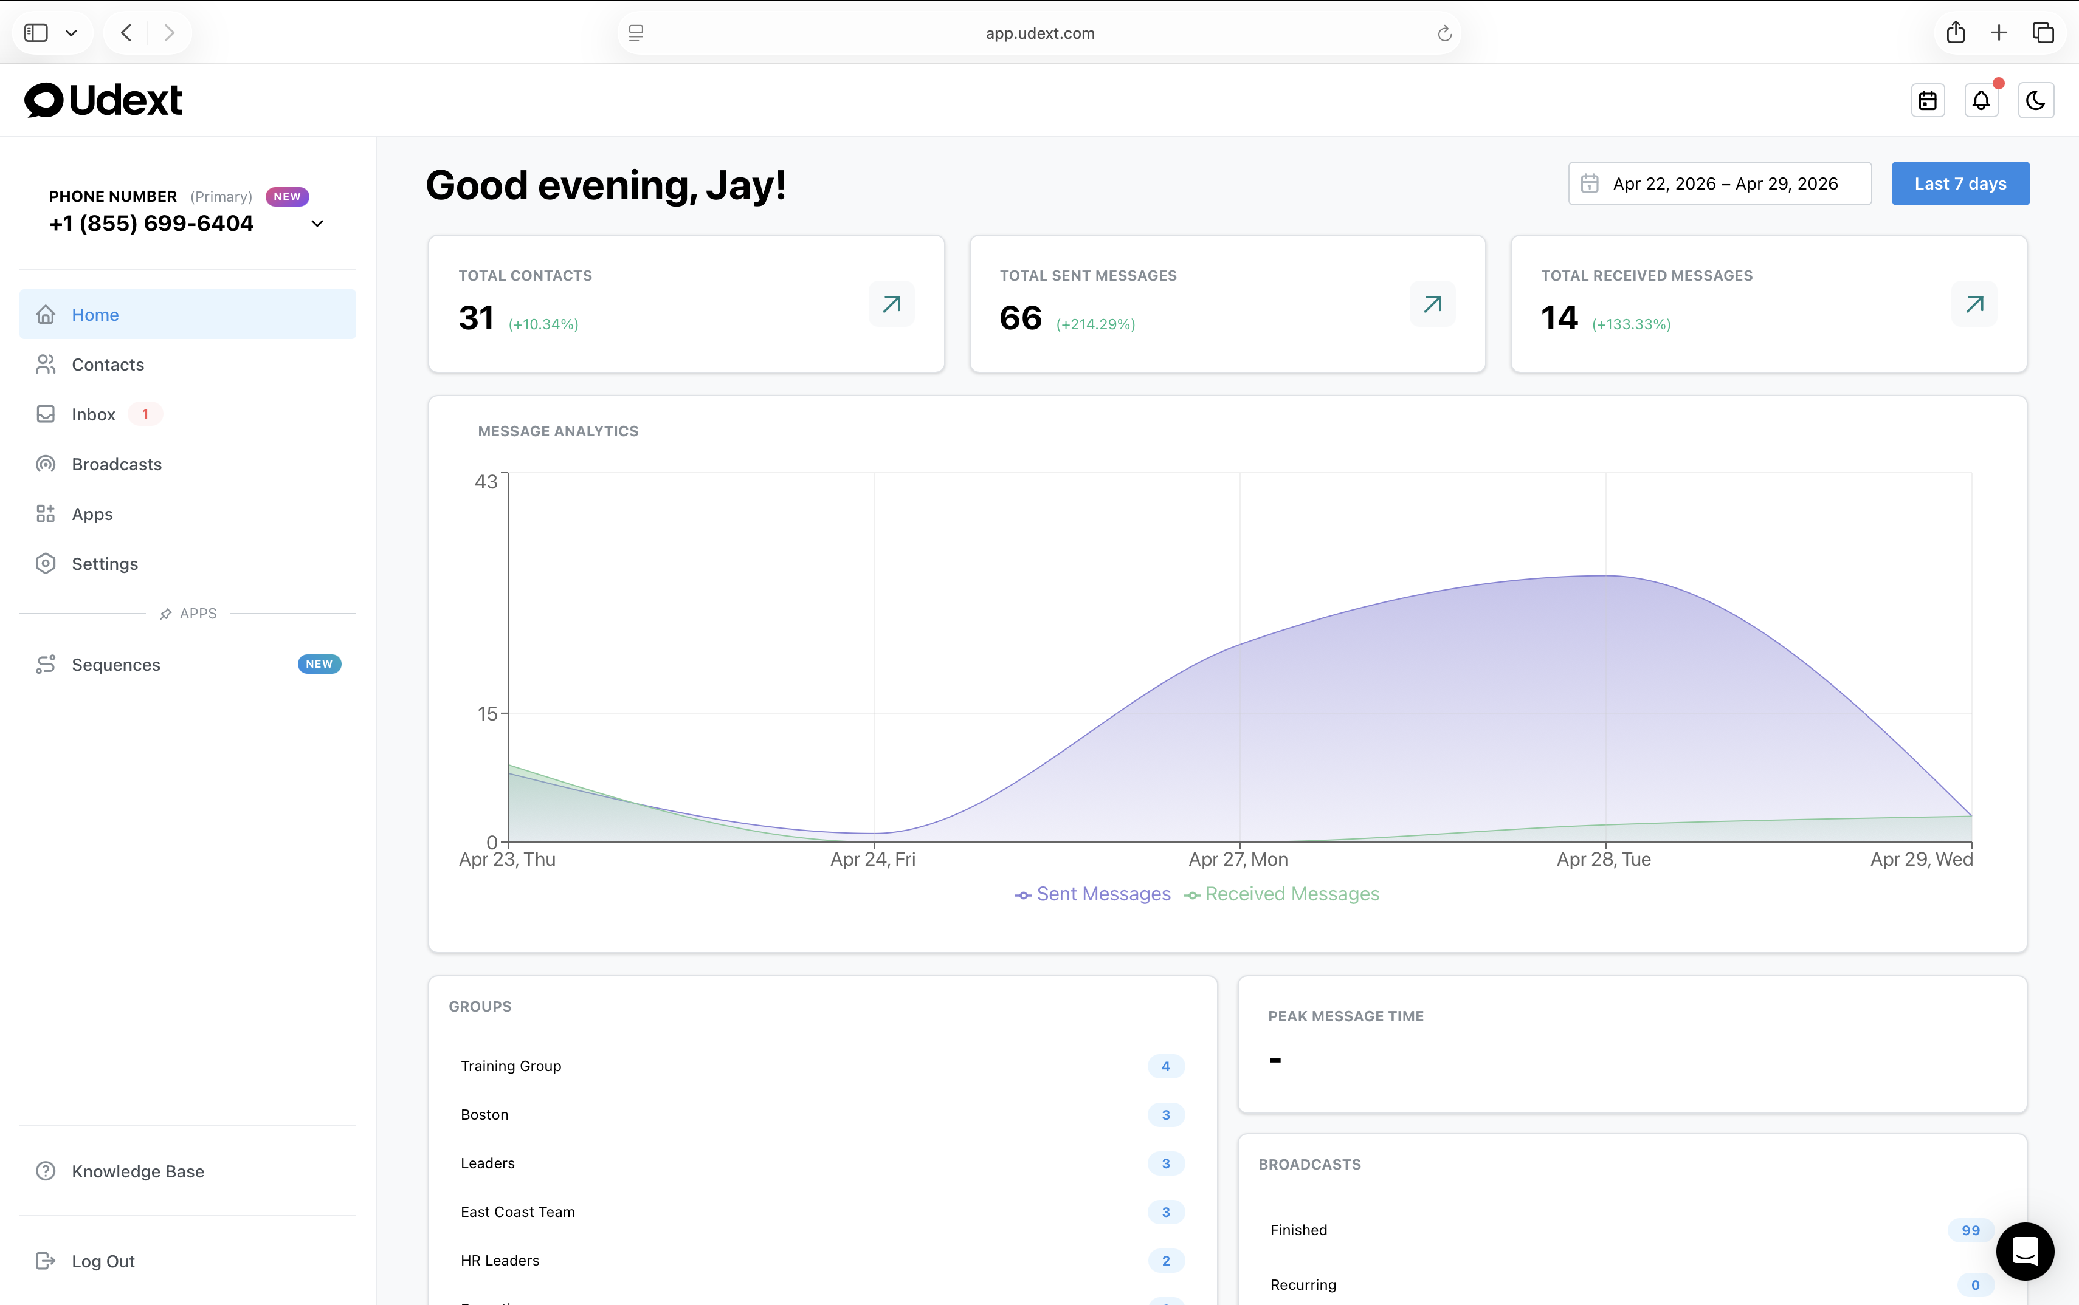Click the Apps grid icon
Image resolution: width=2079 pixels, height=1305 pixels.
click(46, 513)
